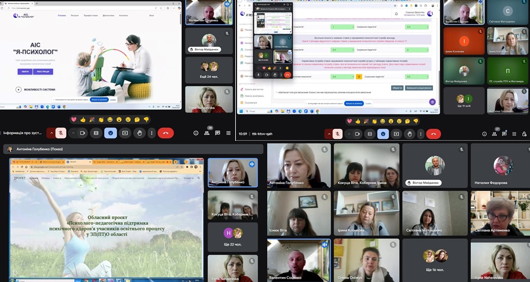Open the purple help circle icon
The image size is (530, 282).
(x=432, y=101)
